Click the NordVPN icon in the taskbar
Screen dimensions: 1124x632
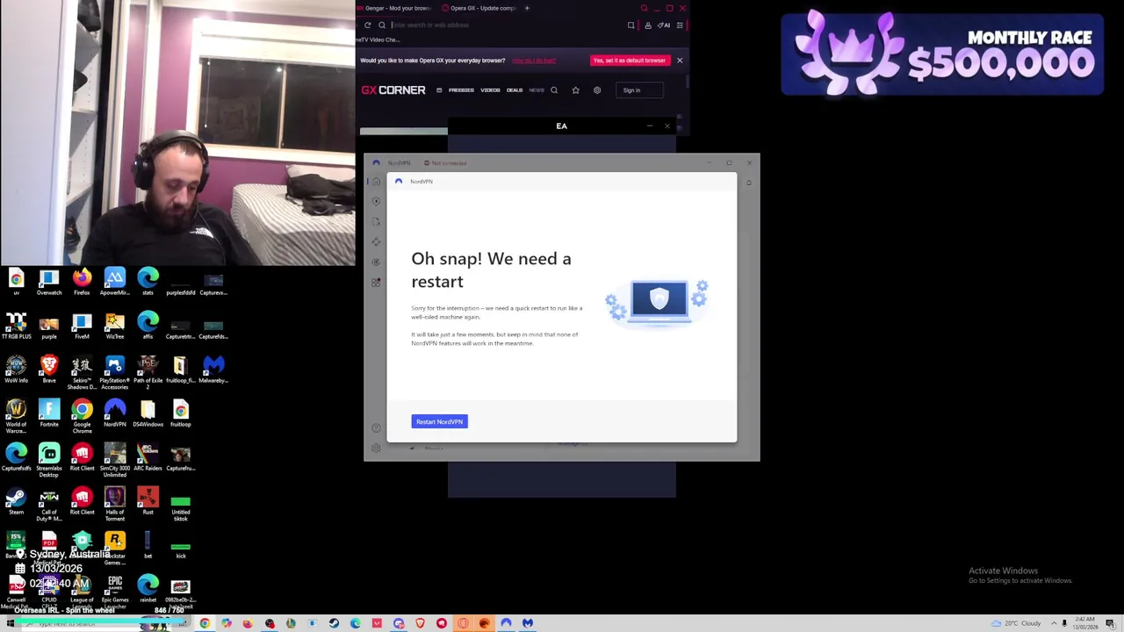click(x=506, y=623)
